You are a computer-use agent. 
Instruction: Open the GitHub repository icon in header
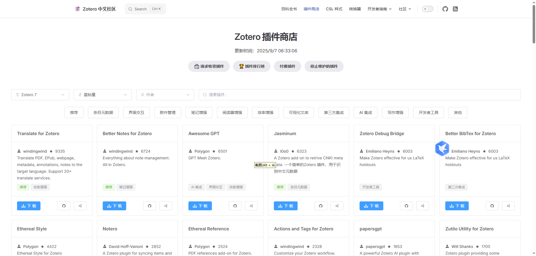pos(445,9)
